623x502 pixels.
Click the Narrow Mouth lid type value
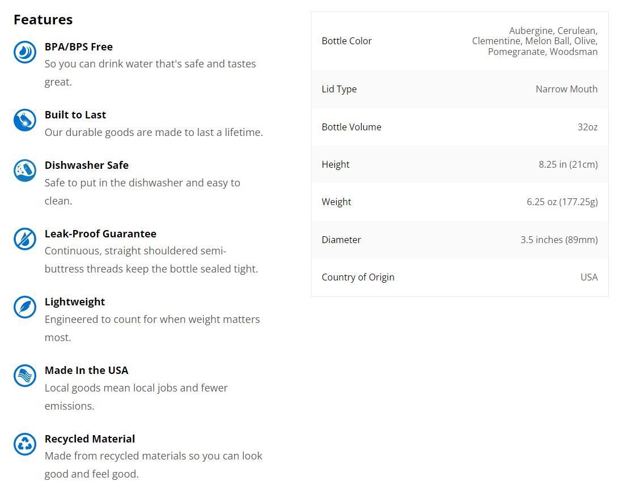(566, 89)
